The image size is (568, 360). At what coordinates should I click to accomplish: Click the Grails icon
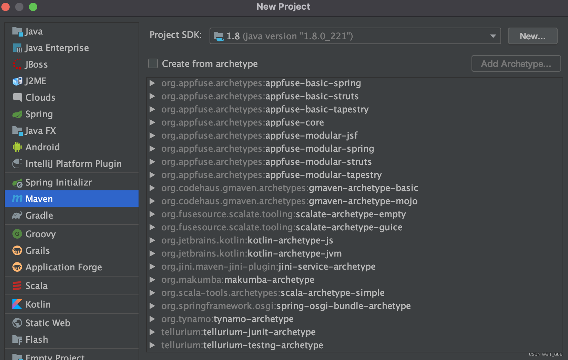(x=17, y=251)
